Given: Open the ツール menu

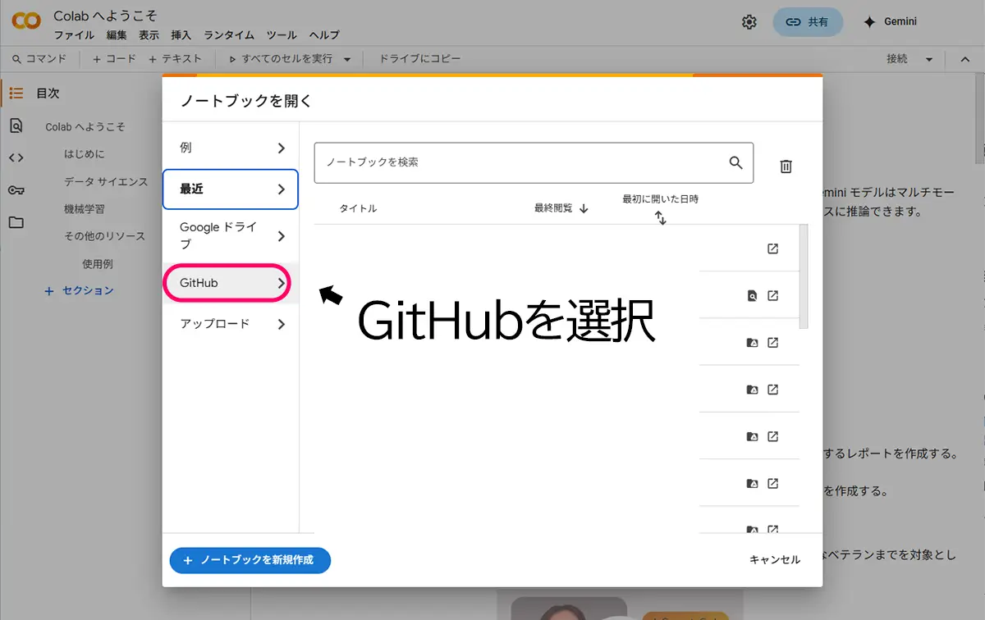Looking at the screenshot, I should point(282,35).
